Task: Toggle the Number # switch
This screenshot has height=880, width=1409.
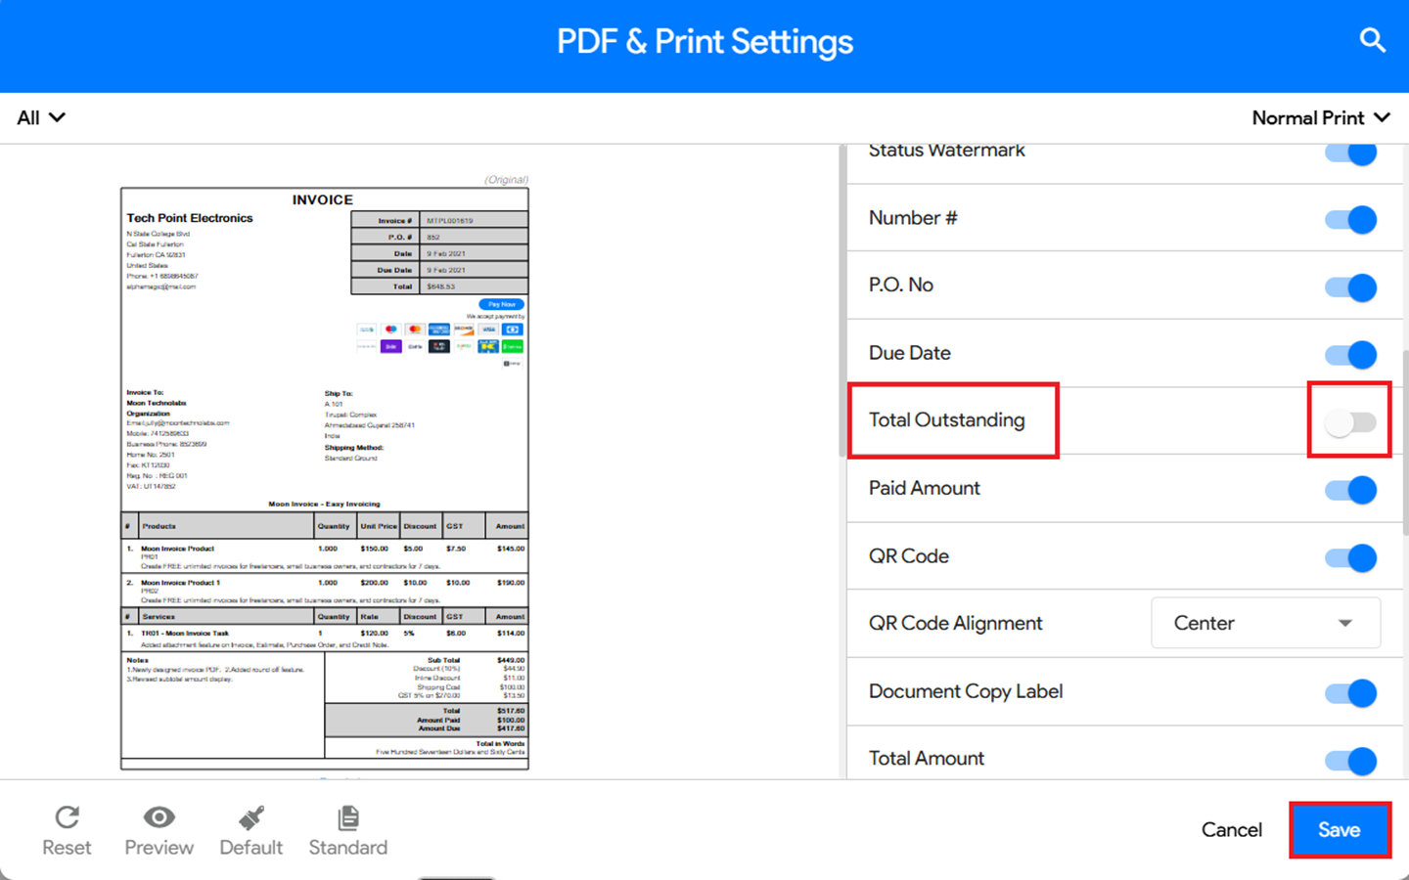Action: [1350, 219]
